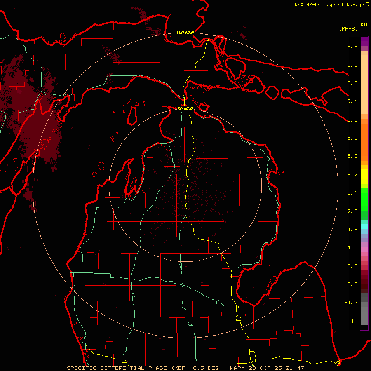Screen dimensions: 371x371
Task: Click the 1.8 value on the scale
Action: click(352, 230)
